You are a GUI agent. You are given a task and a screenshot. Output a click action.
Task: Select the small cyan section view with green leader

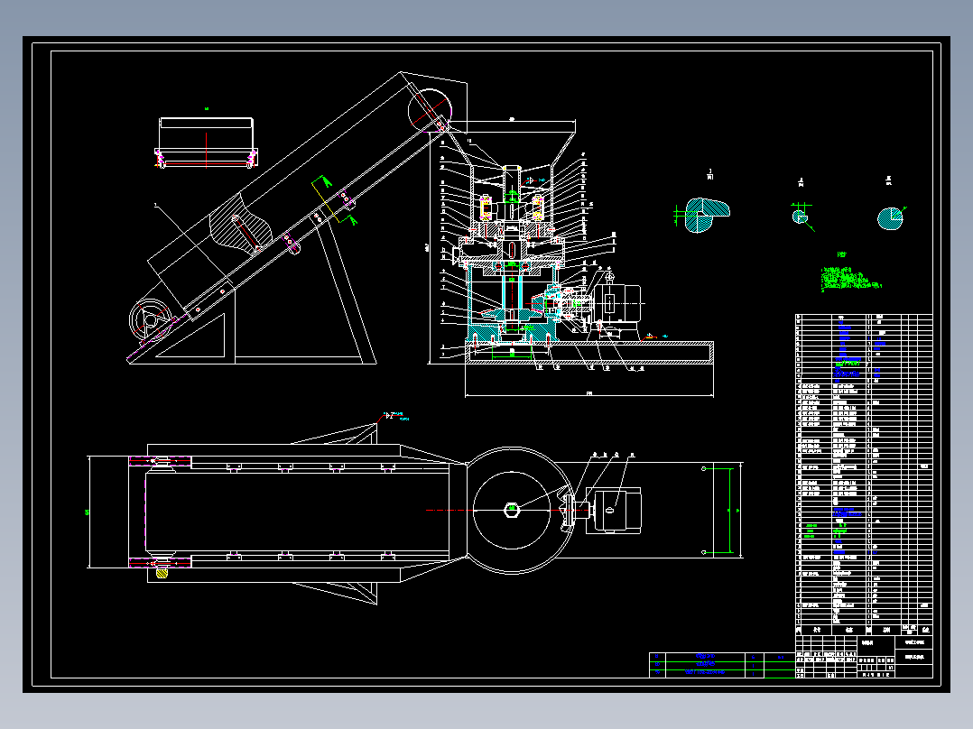pyautogui.click(x=801, y=217)
